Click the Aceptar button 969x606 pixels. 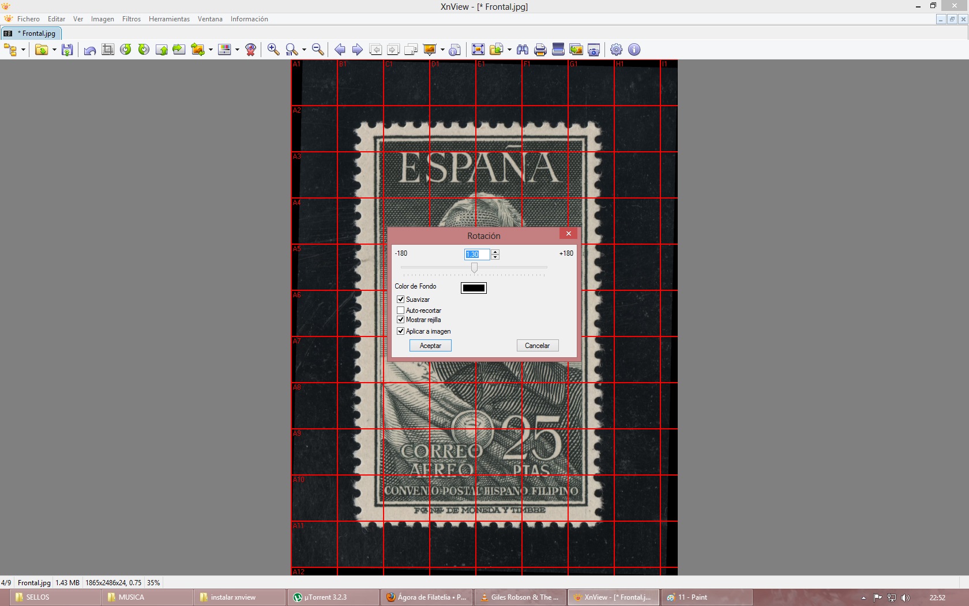click(x=430, y=346)
